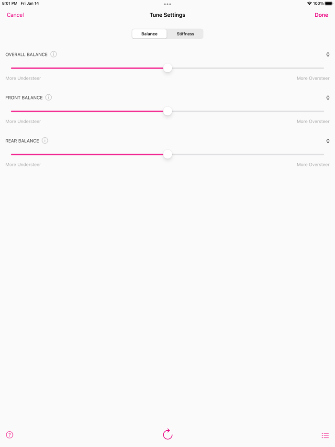Reset tune settings with the circular arrow icon
Screen dimensions: 335x447
(x=167, y=434)
